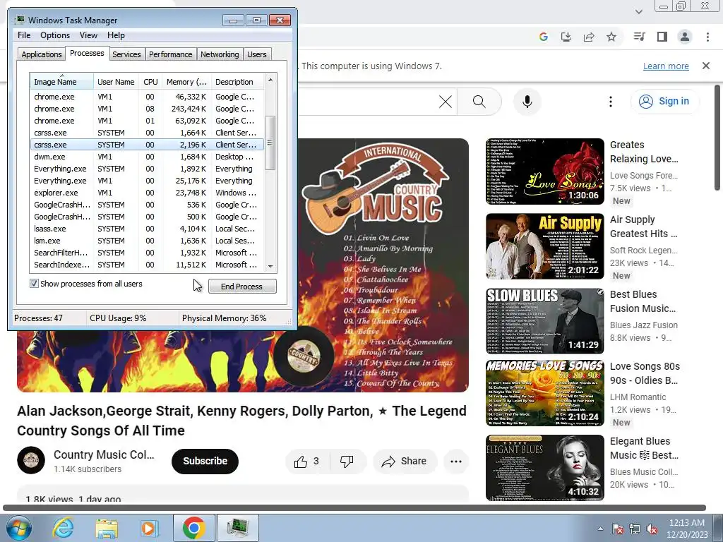Uncheck Show processes from all users
Screen dimensions: 723x542
point(34,284)
